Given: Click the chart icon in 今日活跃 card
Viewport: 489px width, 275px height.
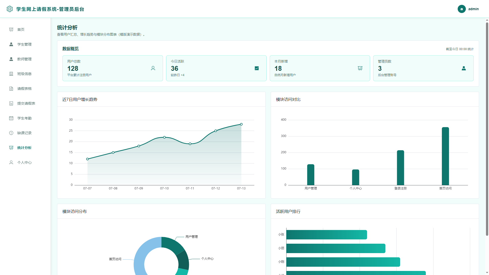Looking at the screenshot, I should click(x=257, y=68).
